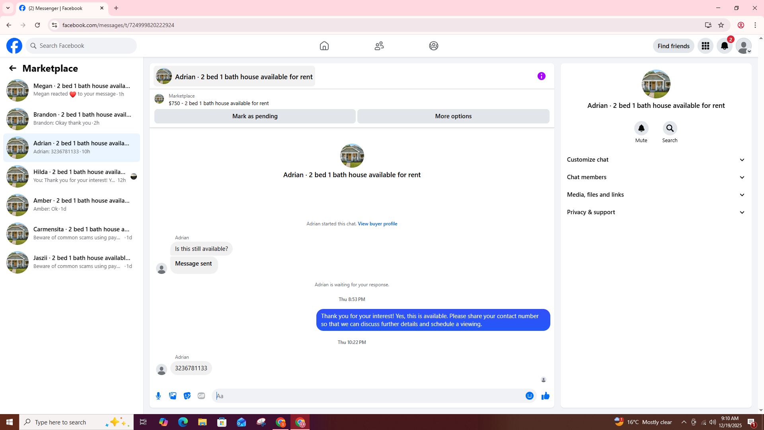Click the voice clip microphone icon

point(158,396)
